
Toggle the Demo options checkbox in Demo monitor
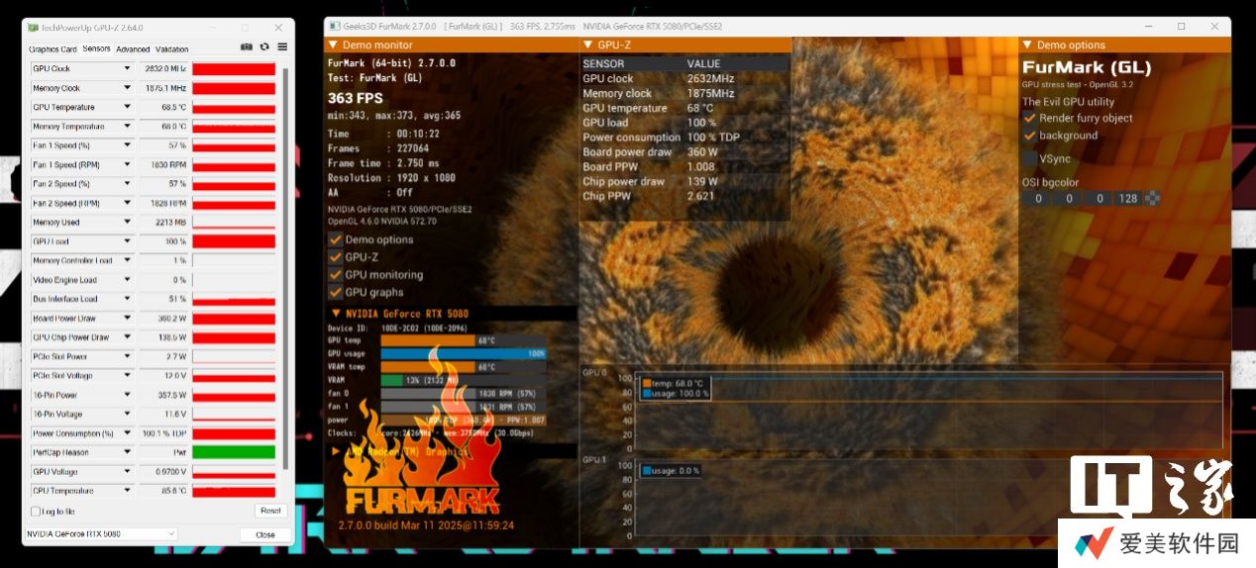tap(335, 239)
